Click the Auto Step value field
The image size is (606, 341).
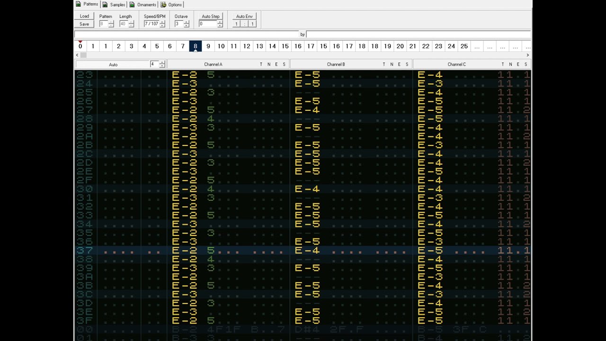coord(208,24)
